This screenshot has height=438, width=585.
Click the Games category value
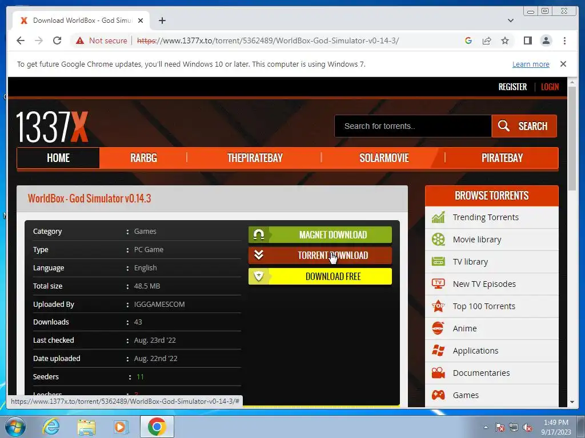point(145,232)
